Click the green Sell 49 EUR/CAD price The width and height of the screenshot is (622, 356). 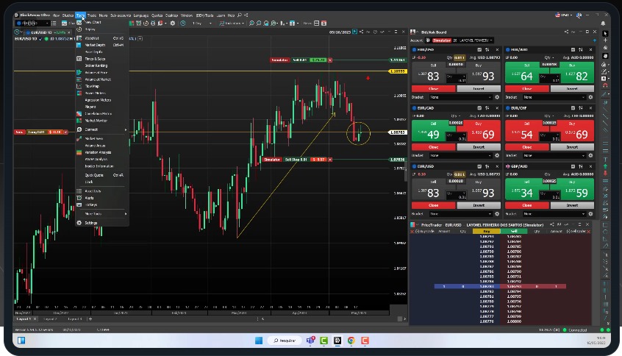[433, 135]
